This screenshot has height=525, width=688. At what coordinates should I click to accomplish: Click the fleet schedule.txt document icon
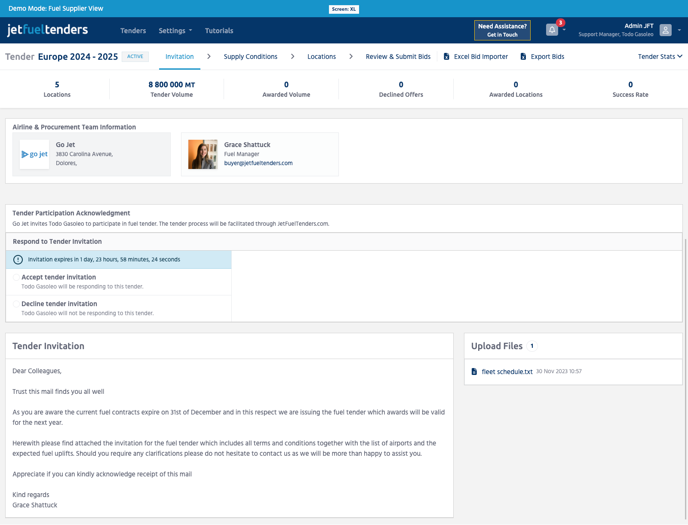474,371
